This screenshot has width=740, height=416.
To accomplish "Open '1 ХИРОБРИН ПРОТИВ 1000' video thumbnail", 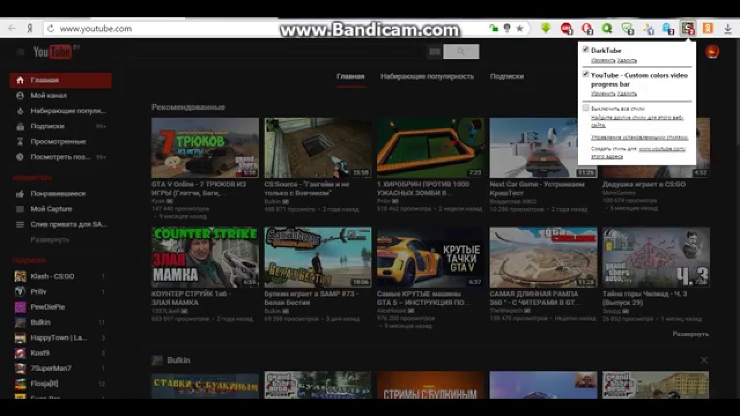I will tap(431, 148).
